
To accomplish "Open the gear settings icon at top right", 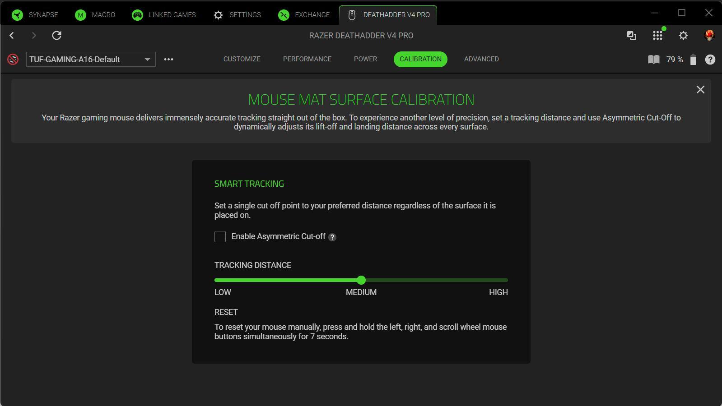I will coord(683,36).
